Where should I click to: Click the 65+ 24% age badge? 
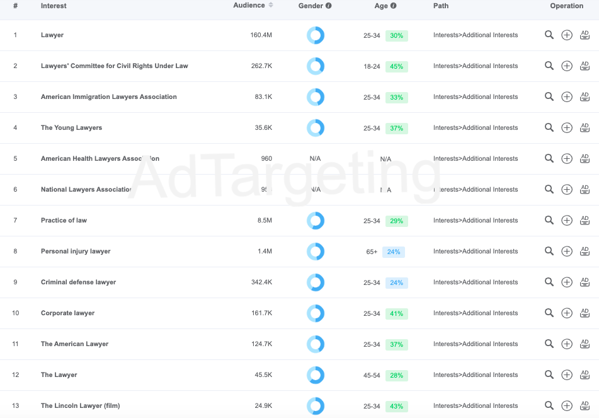pos(394,252)
